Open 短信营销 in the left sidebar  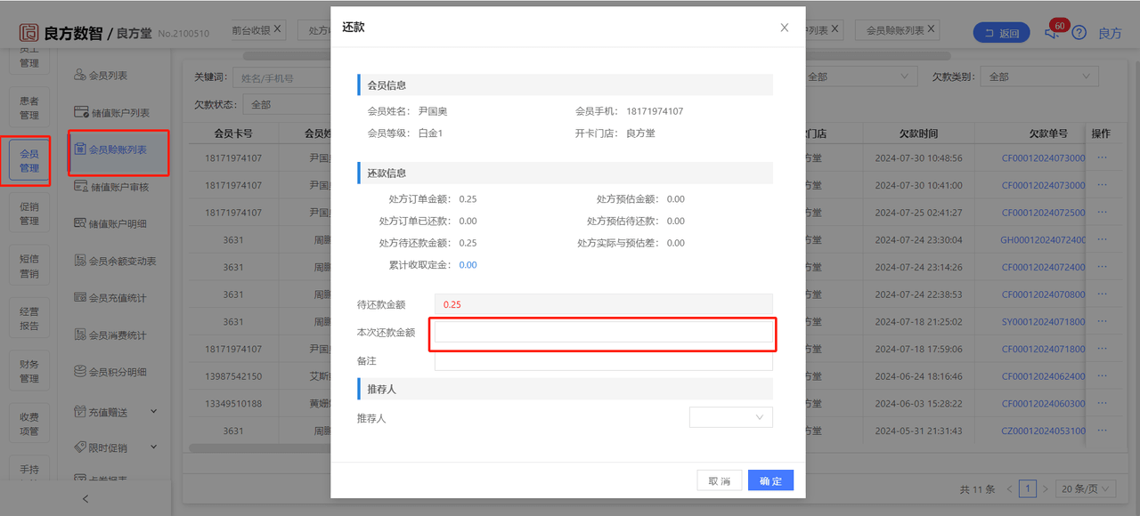[29, 266]
